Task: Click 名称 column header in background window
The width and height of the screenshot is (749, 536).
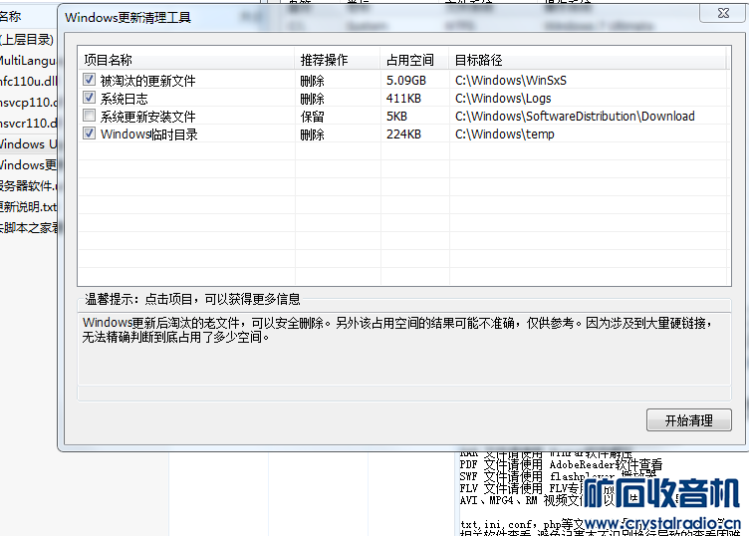Action: click(11, 17)
